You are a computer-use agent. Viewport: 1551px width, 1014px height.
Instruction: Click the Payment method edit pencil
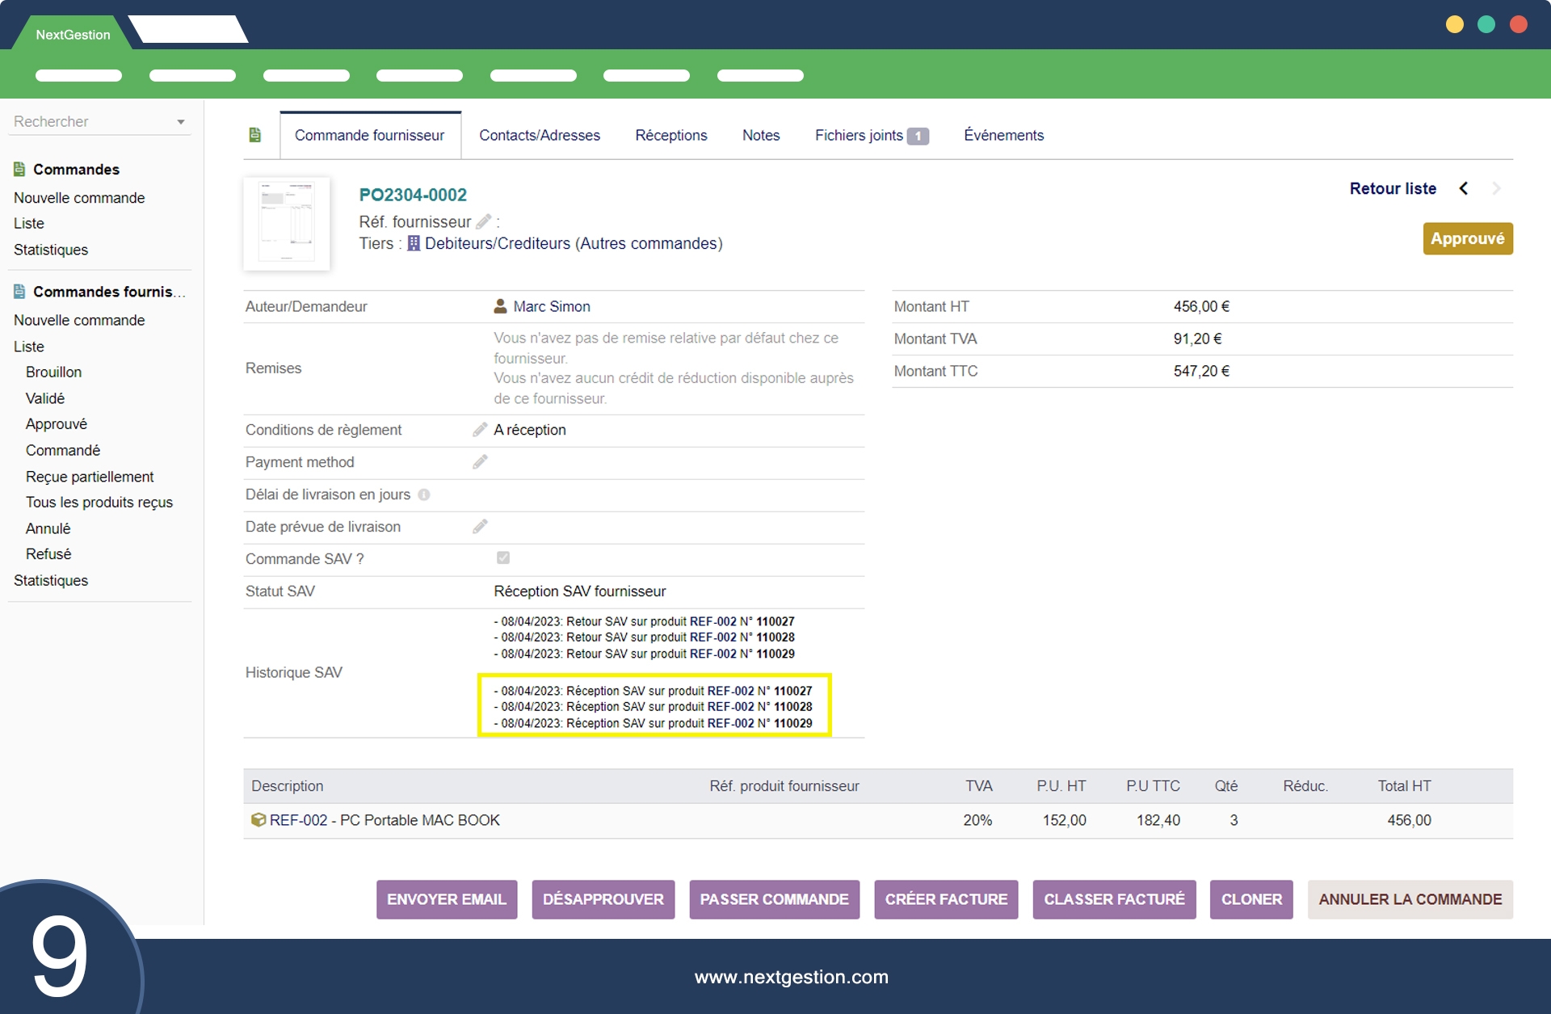(x=480, y=462)
